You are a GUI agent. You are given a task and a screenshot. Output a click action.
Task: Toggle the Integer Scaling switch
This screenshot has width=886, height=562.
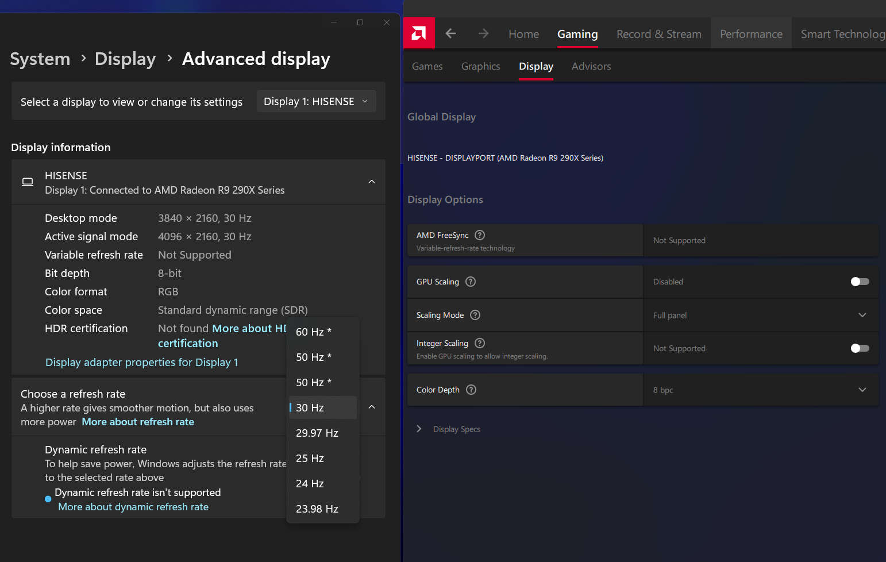pyautogui.click(x=860, y=348)
